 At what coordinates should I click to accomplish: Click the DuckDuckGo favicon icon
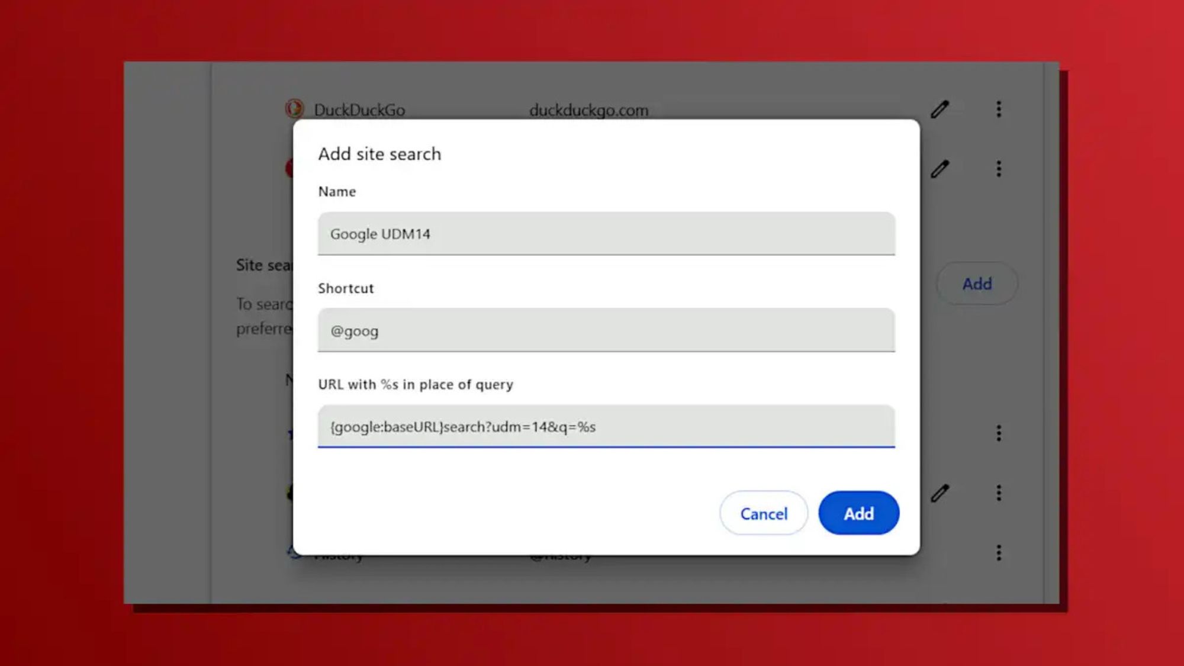(294, 109)
